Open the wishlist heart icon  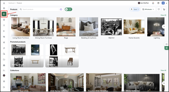159,9
